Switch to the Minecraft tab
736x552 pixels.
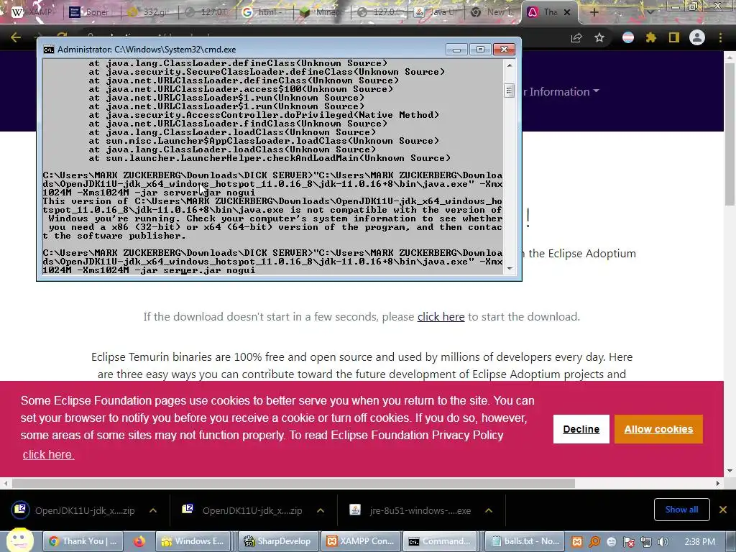click(x=322, y=12)
